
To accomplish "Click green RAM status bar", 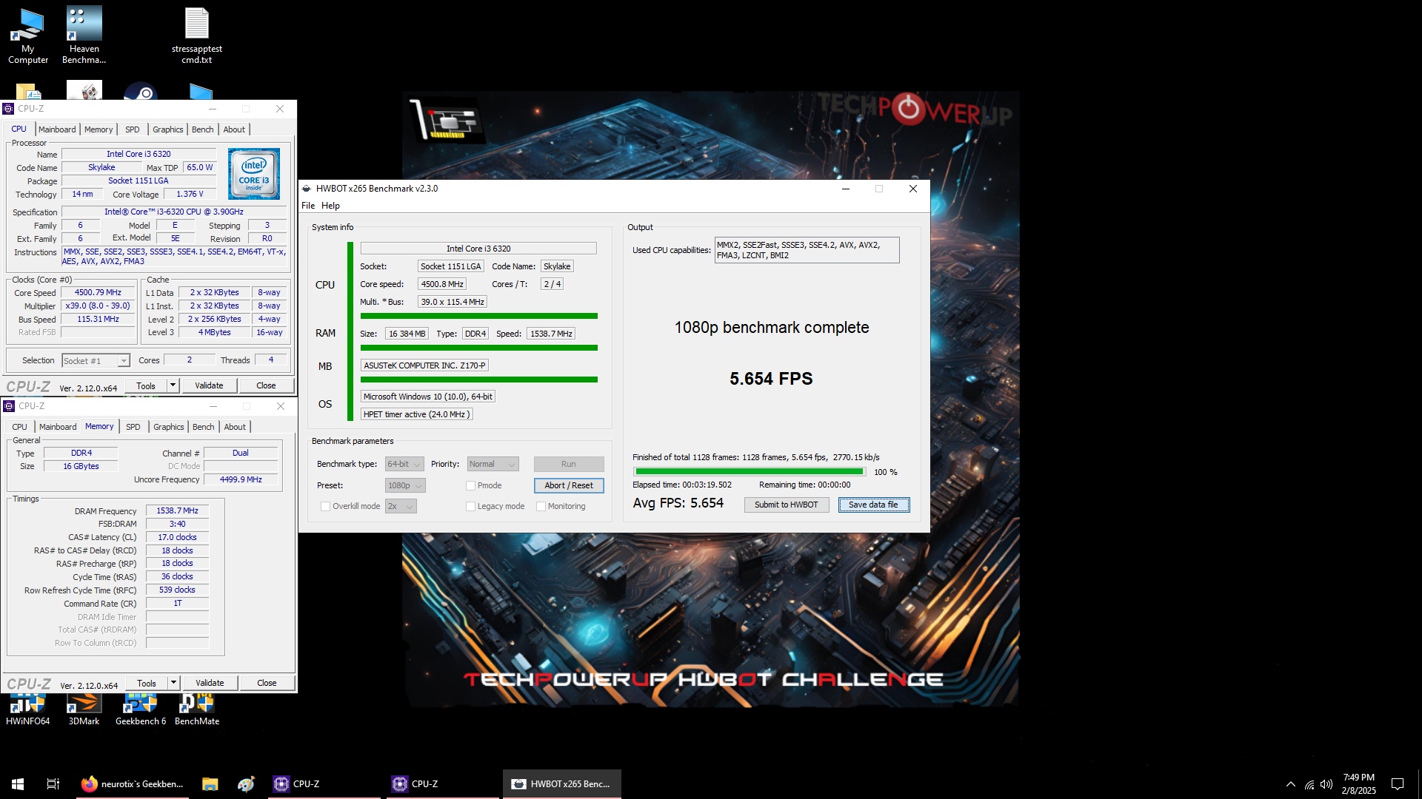I will [478, 348].
